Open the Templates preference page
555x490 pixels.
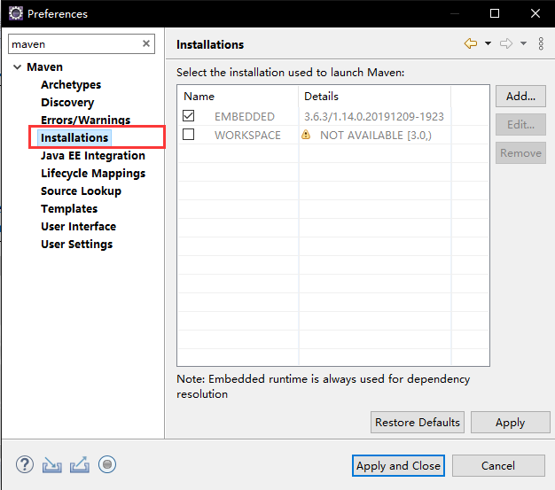(x=69, y=209)
